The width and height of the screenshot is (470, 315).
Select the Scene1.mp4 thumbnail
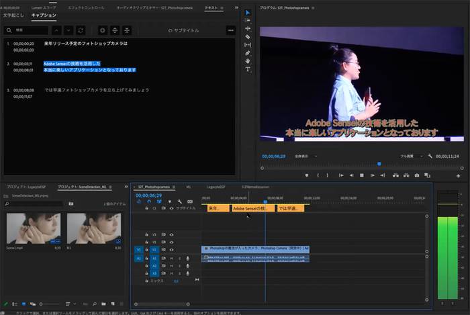(34, 228)
